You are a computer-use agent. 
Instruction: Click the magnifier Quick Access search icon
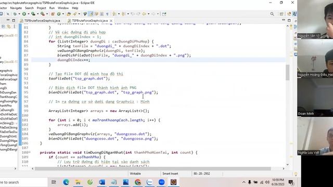click(x=272, y=14)
